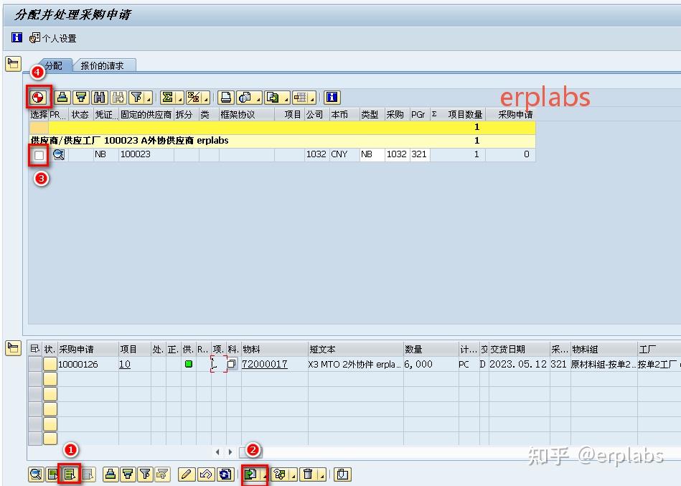This screenshot has width=681, height=486.
Task: Create purchase order via green arrow icon
Action: pos(249,475)
